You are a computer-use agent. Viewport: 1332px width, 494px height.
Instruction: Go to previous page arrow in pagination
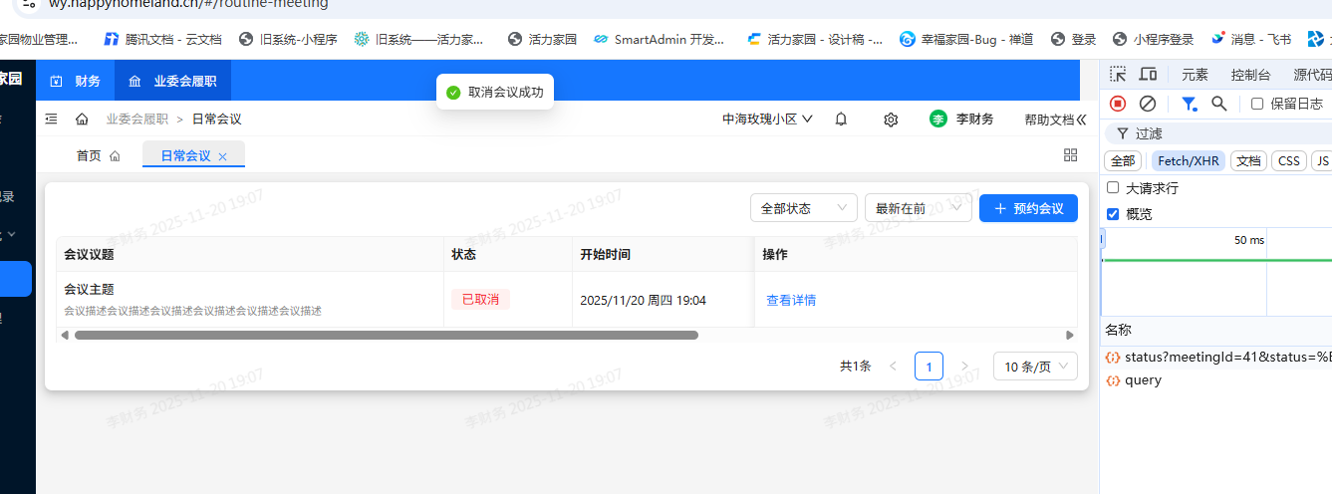[x=893, y=367]
